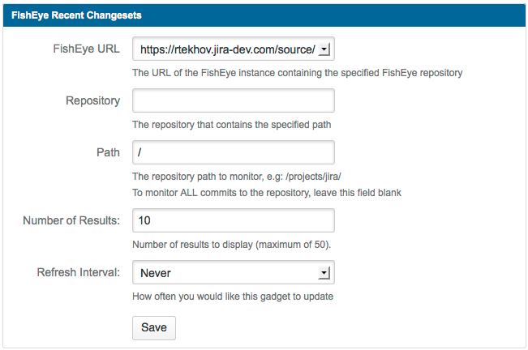This screenshot has width=528, height=350.
Task: Click the Repository field label
Action: pyautogui.click(x=93, y=100)
